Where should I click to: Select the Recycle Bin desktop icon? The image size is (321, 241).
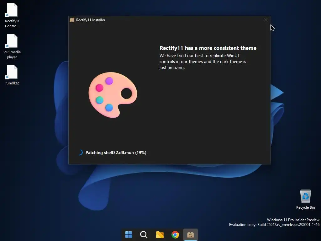[x=305, y=199]
